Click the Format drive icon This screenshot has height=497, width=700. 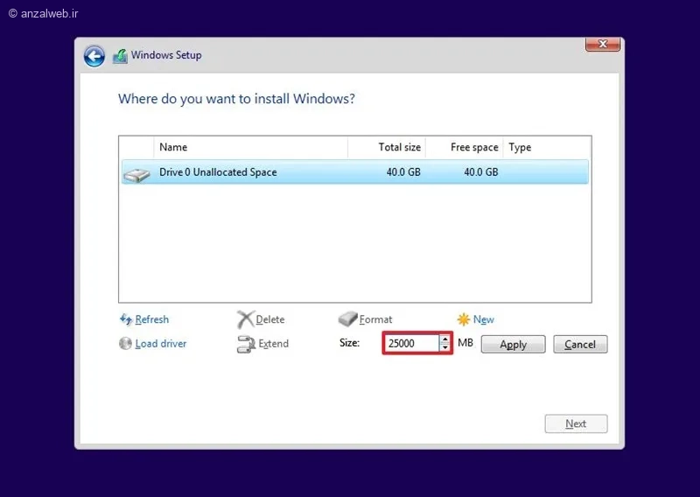tap(347, 318)
